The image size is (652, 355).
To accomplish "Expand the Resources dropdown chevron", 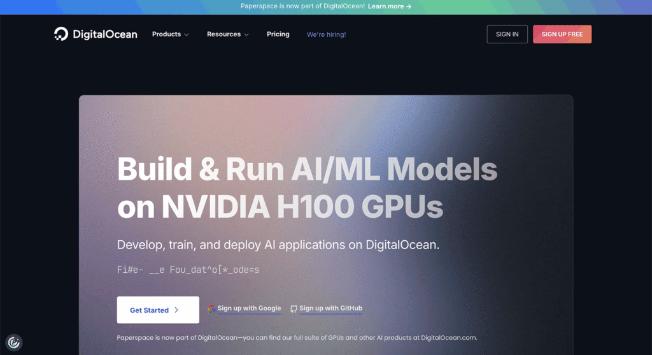I will (246, 34).
